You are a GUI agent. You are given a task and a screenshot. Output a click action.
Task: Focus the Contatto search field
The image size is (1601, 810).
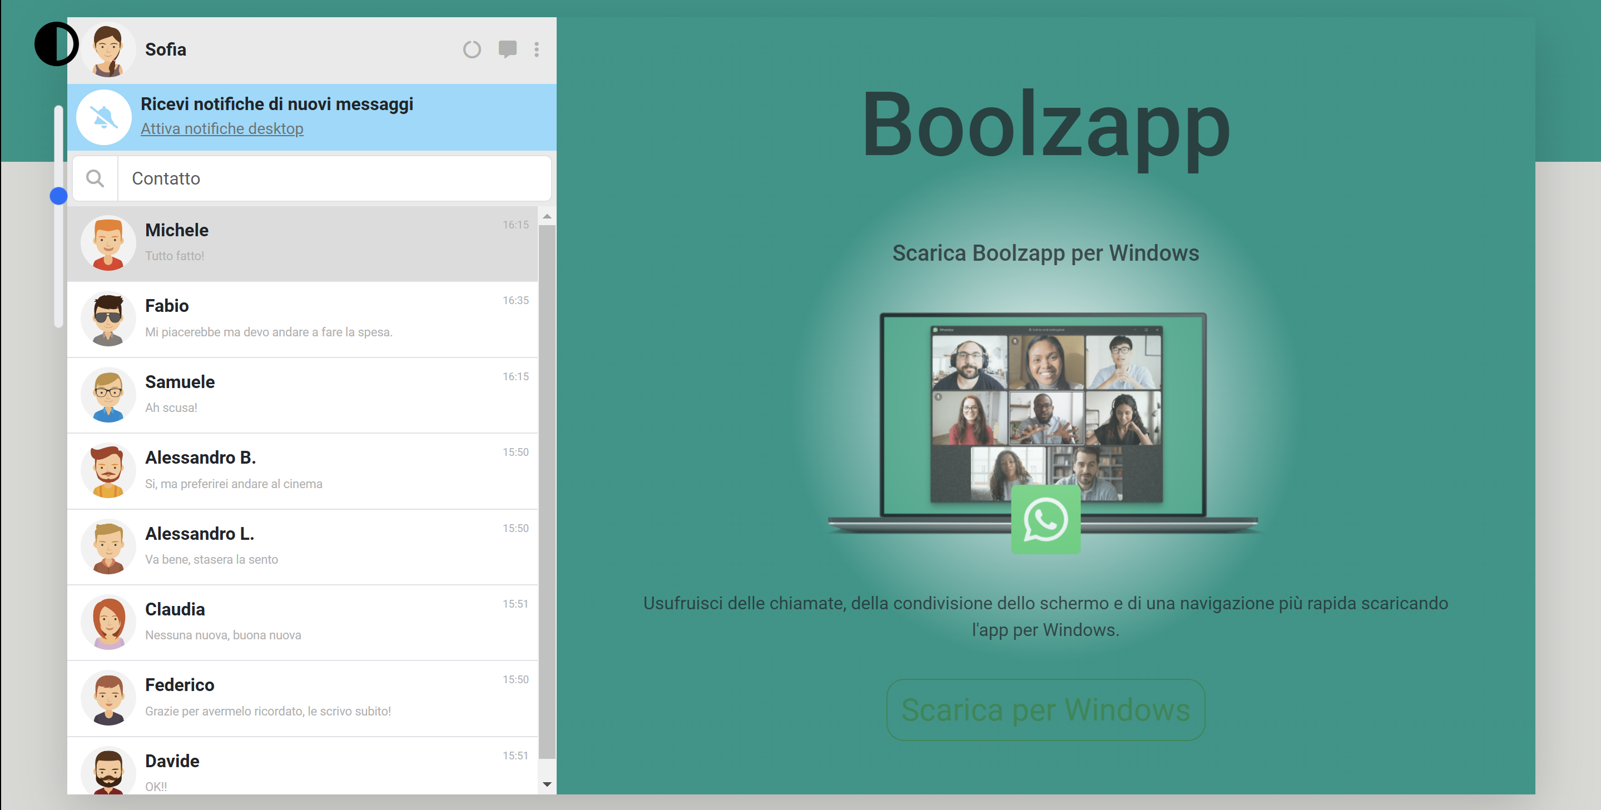(334, 179)
